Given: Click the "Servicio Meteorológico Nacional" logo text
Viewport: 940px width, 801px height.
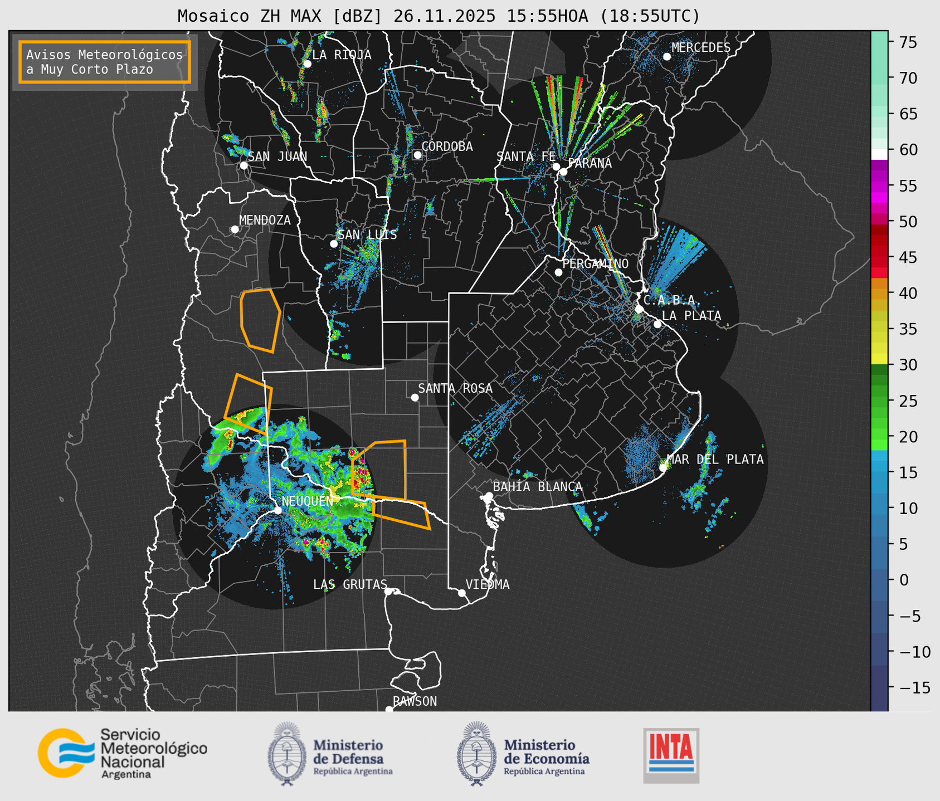Looking at the screenshot, I should point(153,754).
